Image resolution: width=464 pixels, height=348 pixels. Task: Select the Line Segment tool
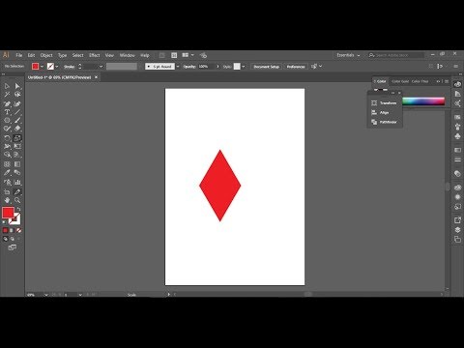17,112
